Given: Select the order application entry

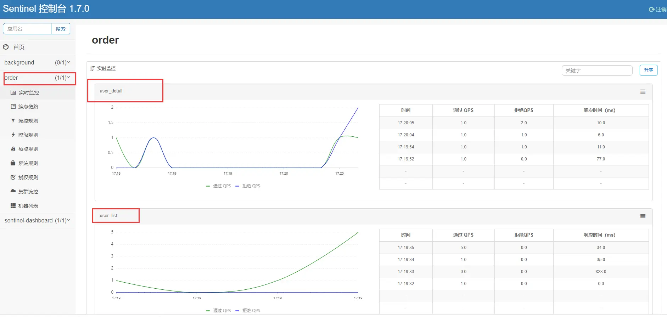Looking at the screenshot, I should pyautogui.click(x=38, y=78).
